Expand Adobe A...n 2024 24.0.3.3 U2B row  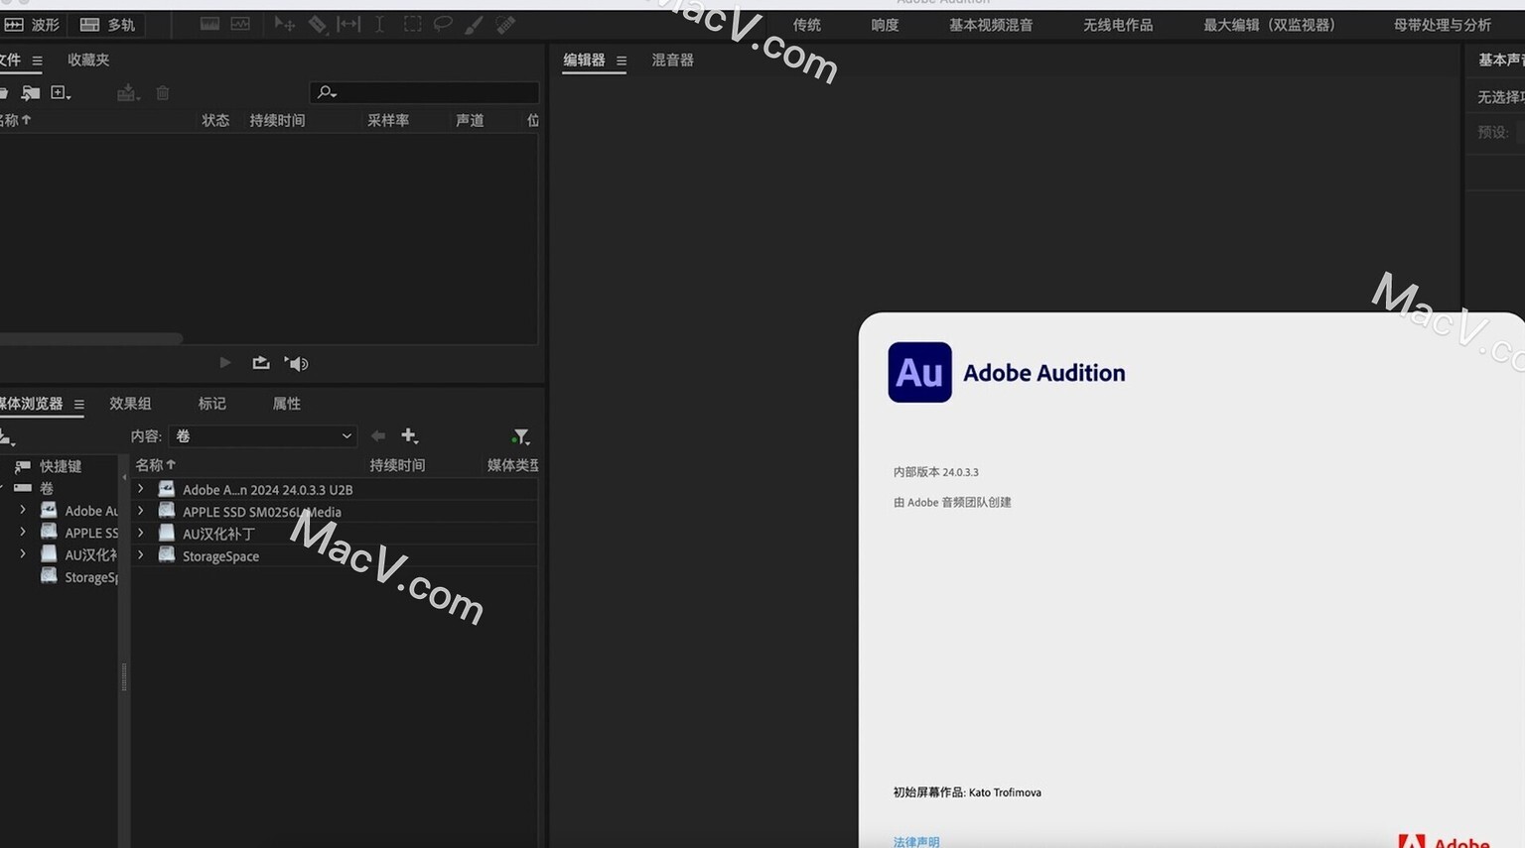click(x=140, y=489)
